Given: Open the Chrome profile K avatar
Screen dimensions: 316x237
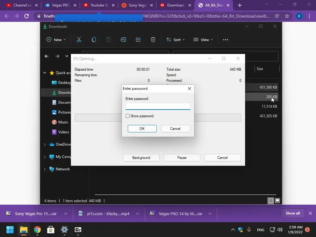Looking at the screenshot, I should click(299, 16).
